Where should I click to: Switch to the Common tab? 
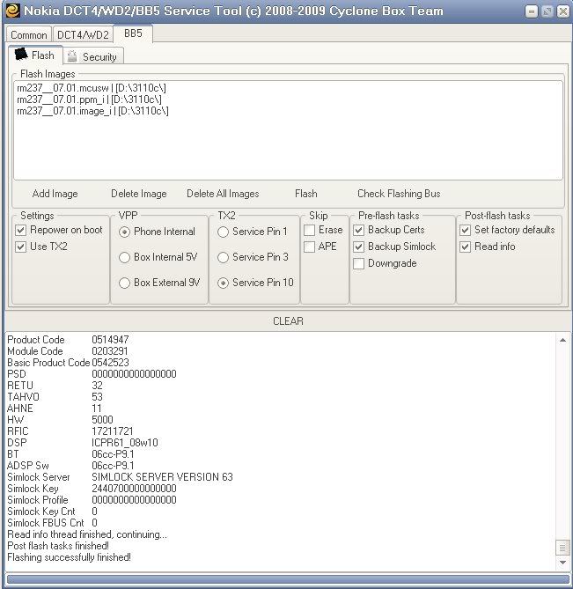click(29, 35)
